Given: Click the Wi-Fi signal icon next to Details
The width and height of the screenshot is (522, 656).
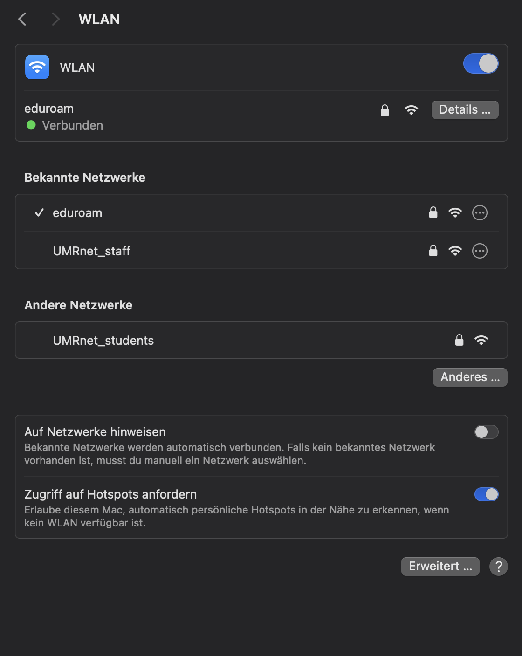Looking at the screenshot, I should click(x=411, y=110).
